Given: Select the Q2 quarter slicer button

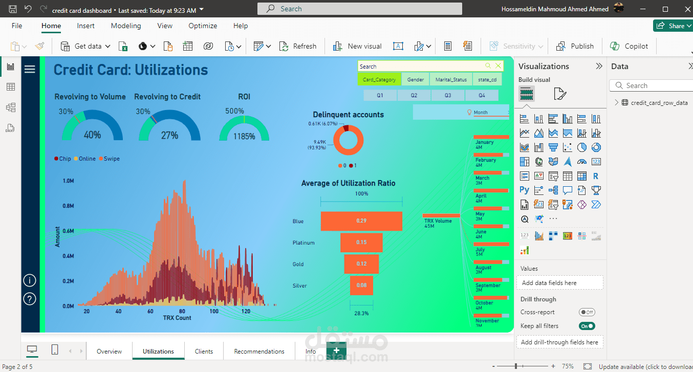Looking at the screenshot, I should (x=414, y=96).
